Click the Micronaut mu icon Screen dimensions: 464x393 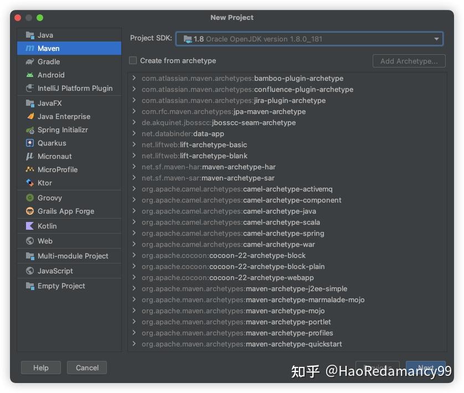pyautogui.click(x=30, y=156)
